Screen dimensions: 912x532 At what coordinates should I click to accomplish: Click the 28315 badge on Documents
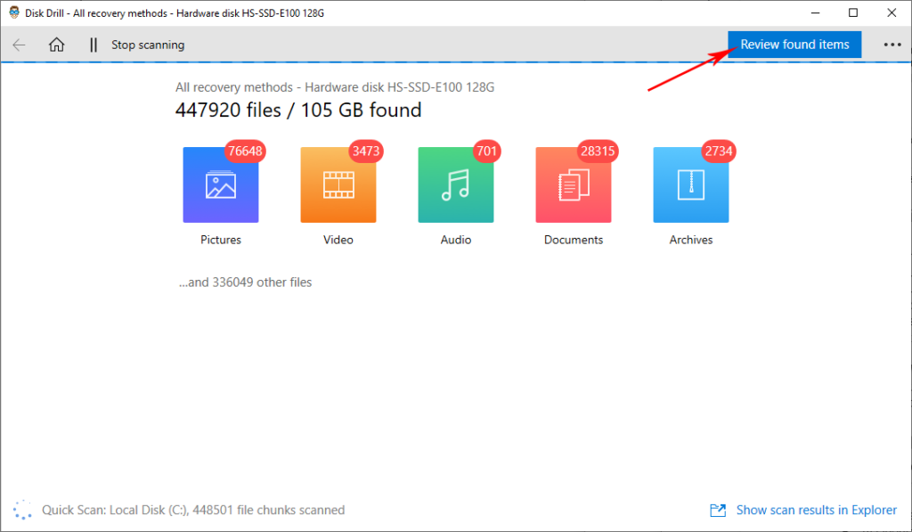598,151
